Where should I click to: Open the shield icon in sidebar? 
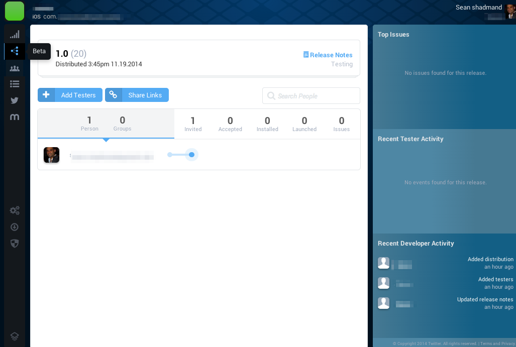click(15, 243)
